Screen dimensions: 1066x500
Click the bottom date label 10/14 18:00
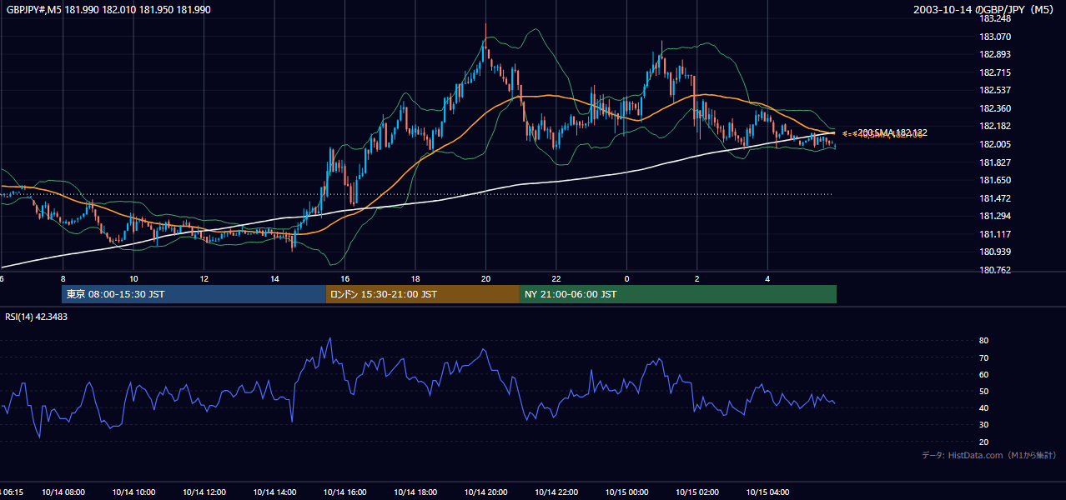pyautogui.click(x=415, y=492)
